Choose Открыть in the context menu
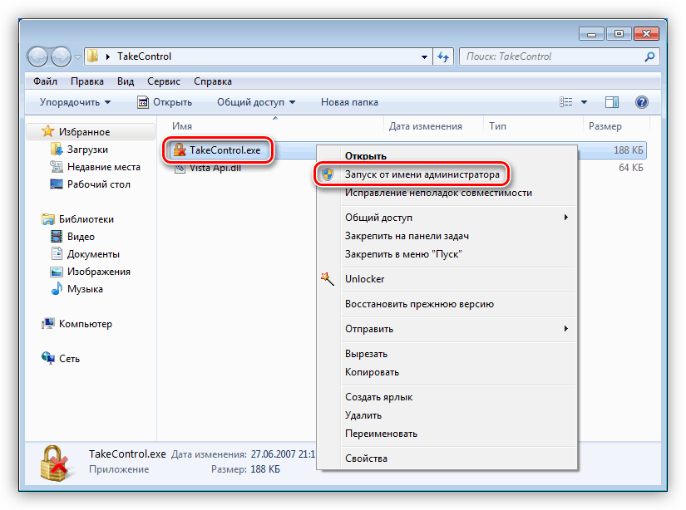The width and height of the screenshot is (686, 510). pyautogui.click(x=366, y=156)
